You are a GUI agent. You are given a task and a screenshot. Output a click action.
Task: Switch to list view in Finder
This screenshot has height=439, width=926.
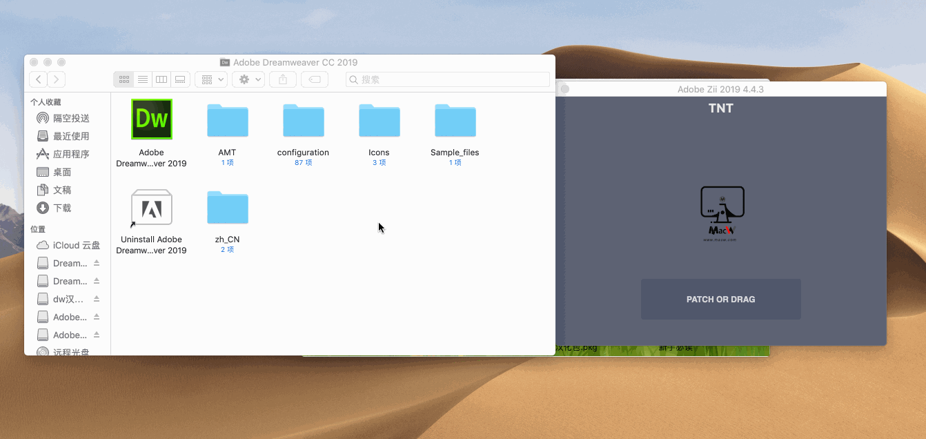pos(142,79)
